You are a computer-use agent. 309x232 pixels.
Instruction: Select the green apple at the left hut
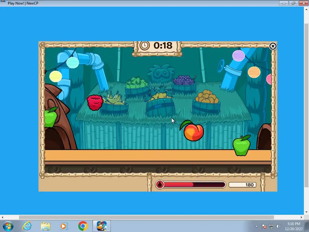(x=51, y=117)
